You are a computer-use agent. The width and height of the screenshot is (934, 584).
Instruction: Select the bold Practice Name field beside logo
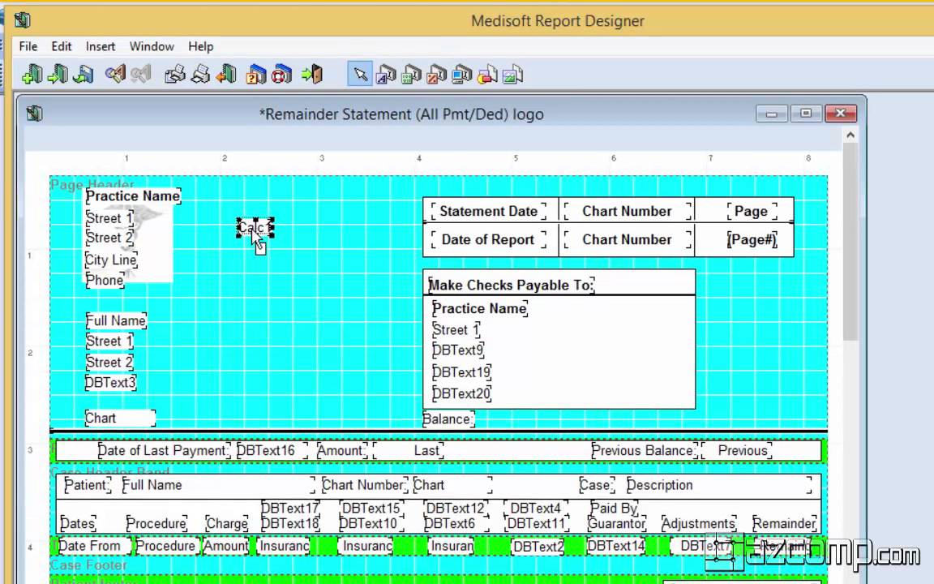point(133,196)
